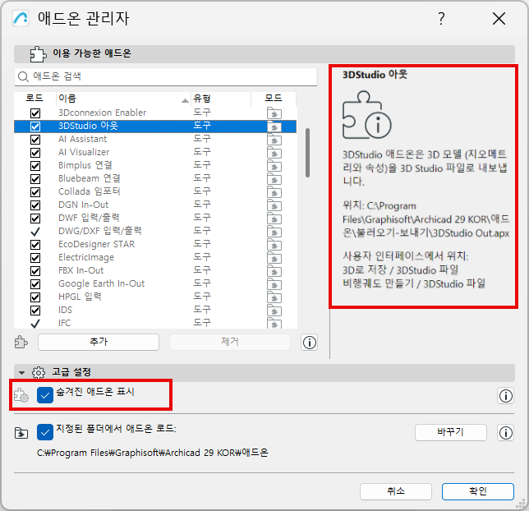The height and width of the screenshot is (511, 529).
Task: Click the help question mark in title bar
Action: tap(441, 18)
